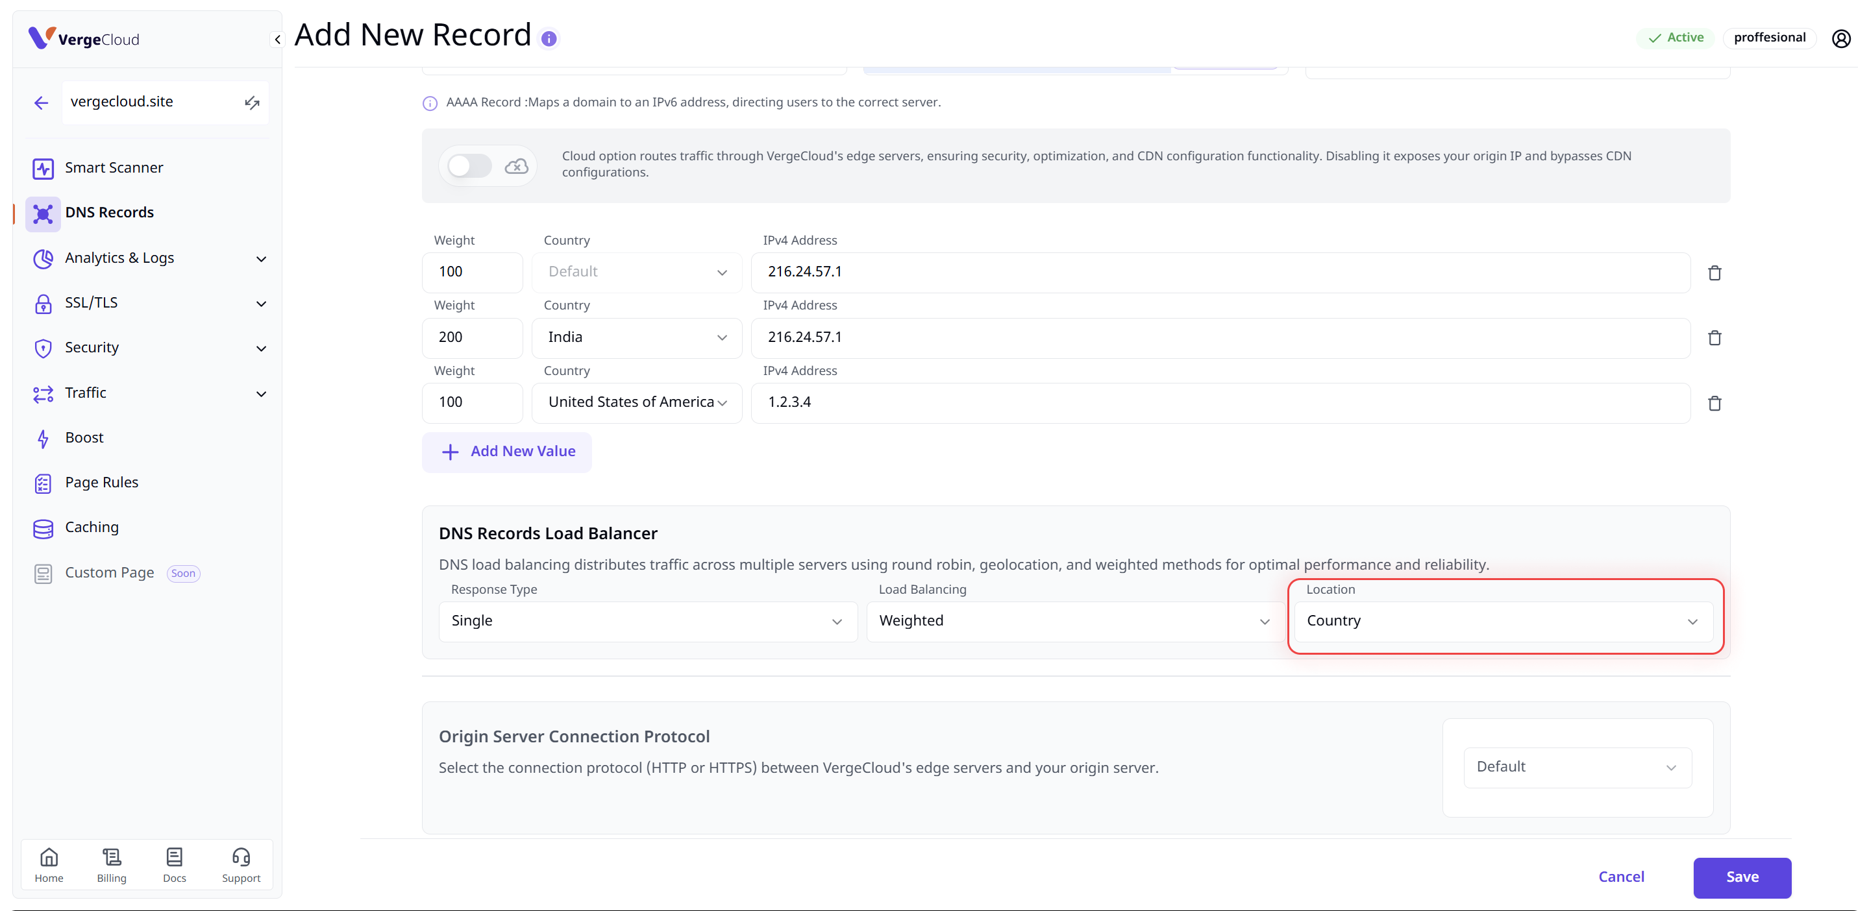
Task: Open the user account profile icon
Action: (1840, 38)
